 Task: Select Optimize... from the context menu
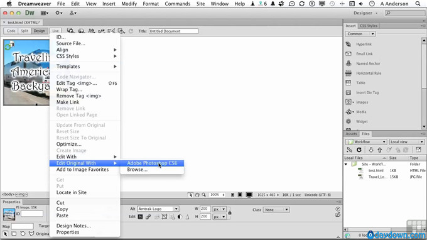(69, 144)
